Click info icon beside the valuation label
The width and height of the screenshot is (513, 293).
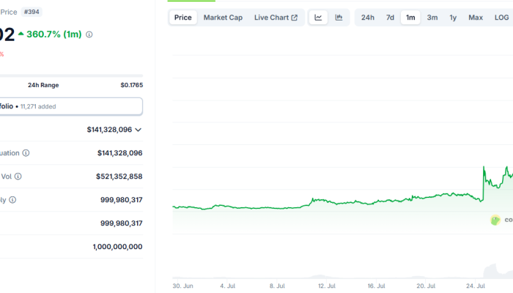26,153
